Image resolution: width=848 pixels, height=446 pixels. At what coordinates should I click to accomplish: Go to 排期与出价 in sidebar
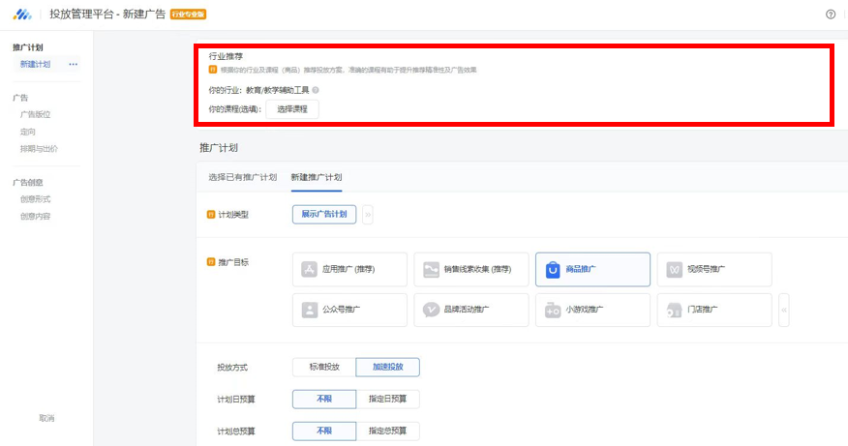pos(39,149)
